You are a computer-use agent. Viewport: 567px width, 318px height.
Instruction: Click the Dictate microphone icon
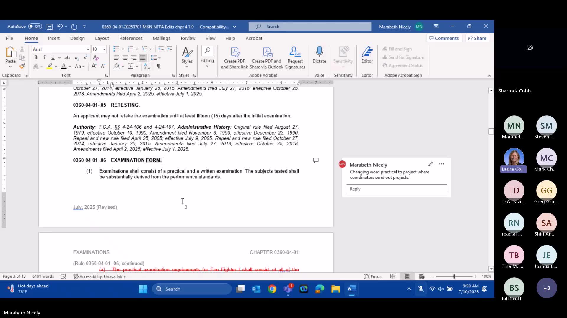tap(319, 54)
